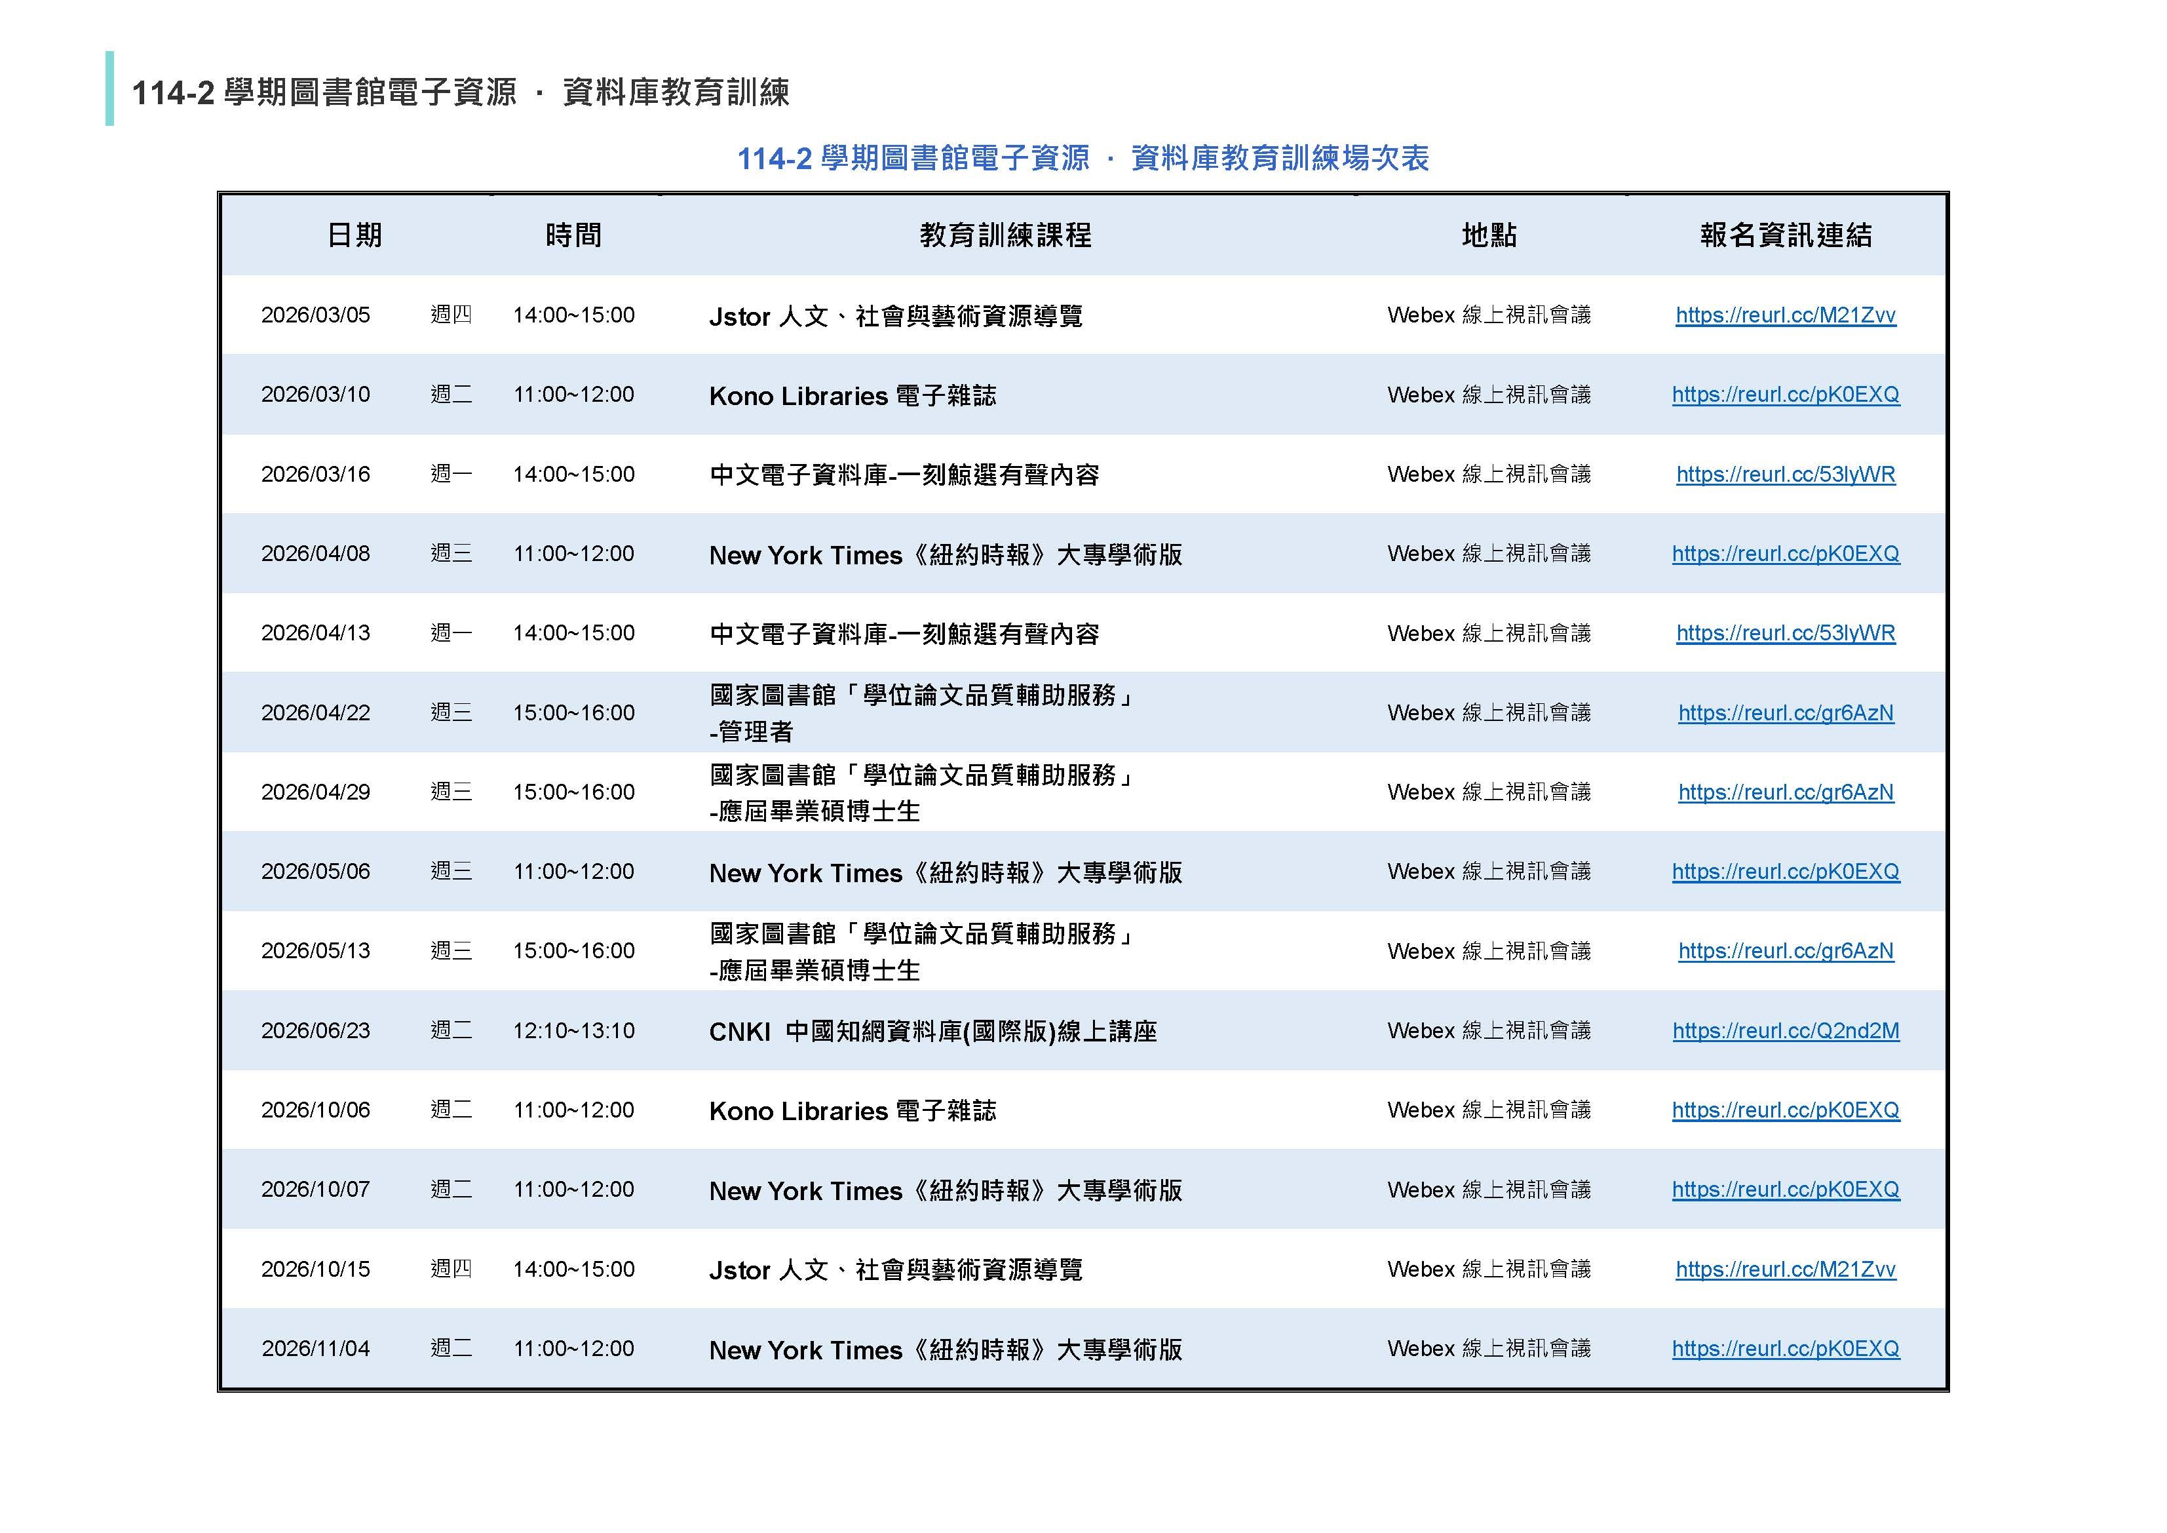Open the https://reurl.cc/53lyWR link for 2026/03/16 session
This screenshot has height=1533, width=2167.
(x=1787, y=475)
